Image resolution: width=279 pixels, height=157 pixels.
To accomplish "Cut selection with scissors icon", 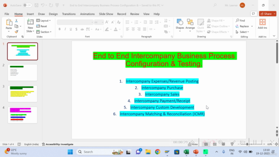I will 17,20.
